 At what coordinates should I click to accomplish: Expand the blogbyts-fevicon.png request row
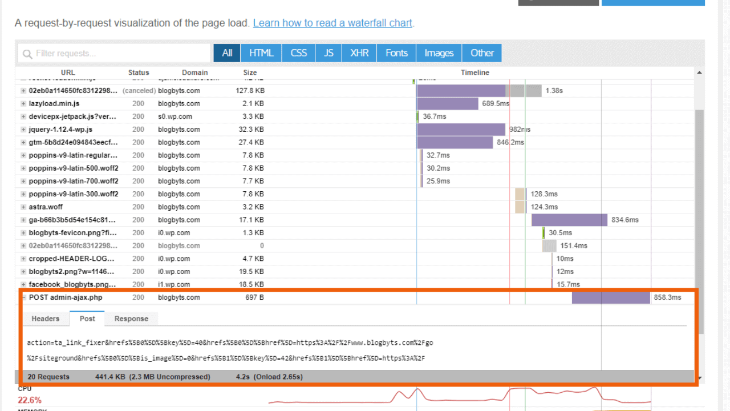click(23, 233)
